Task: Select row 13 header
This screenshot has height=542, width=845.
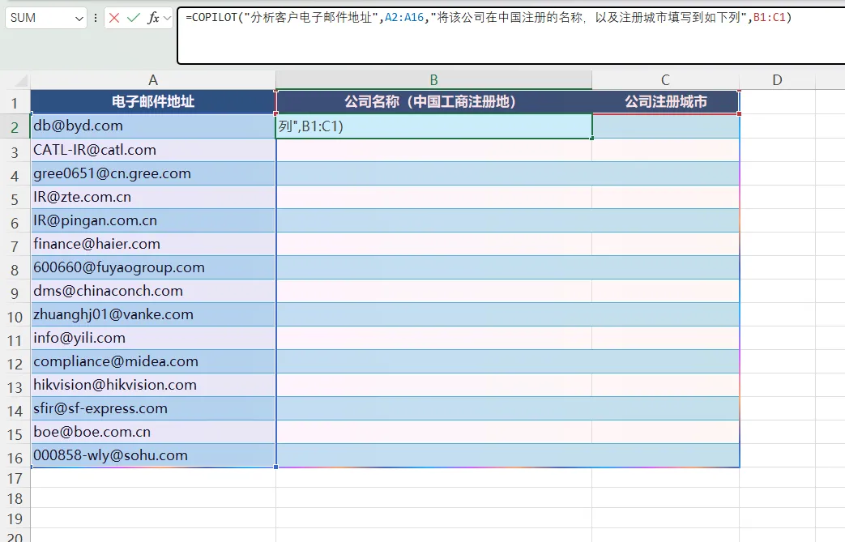Action: [15, 386]
